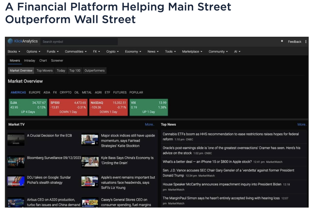
Task: Select the AGRI market filter
Action: (98, 92)
